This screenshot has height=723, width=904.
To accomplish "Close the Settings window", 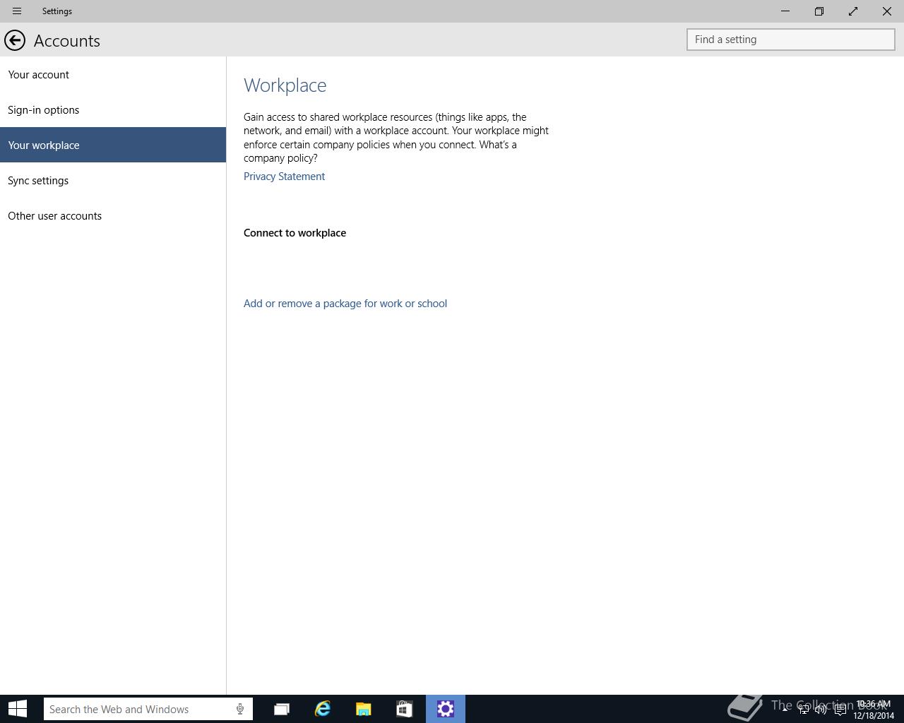I will [x=887, y=11].
